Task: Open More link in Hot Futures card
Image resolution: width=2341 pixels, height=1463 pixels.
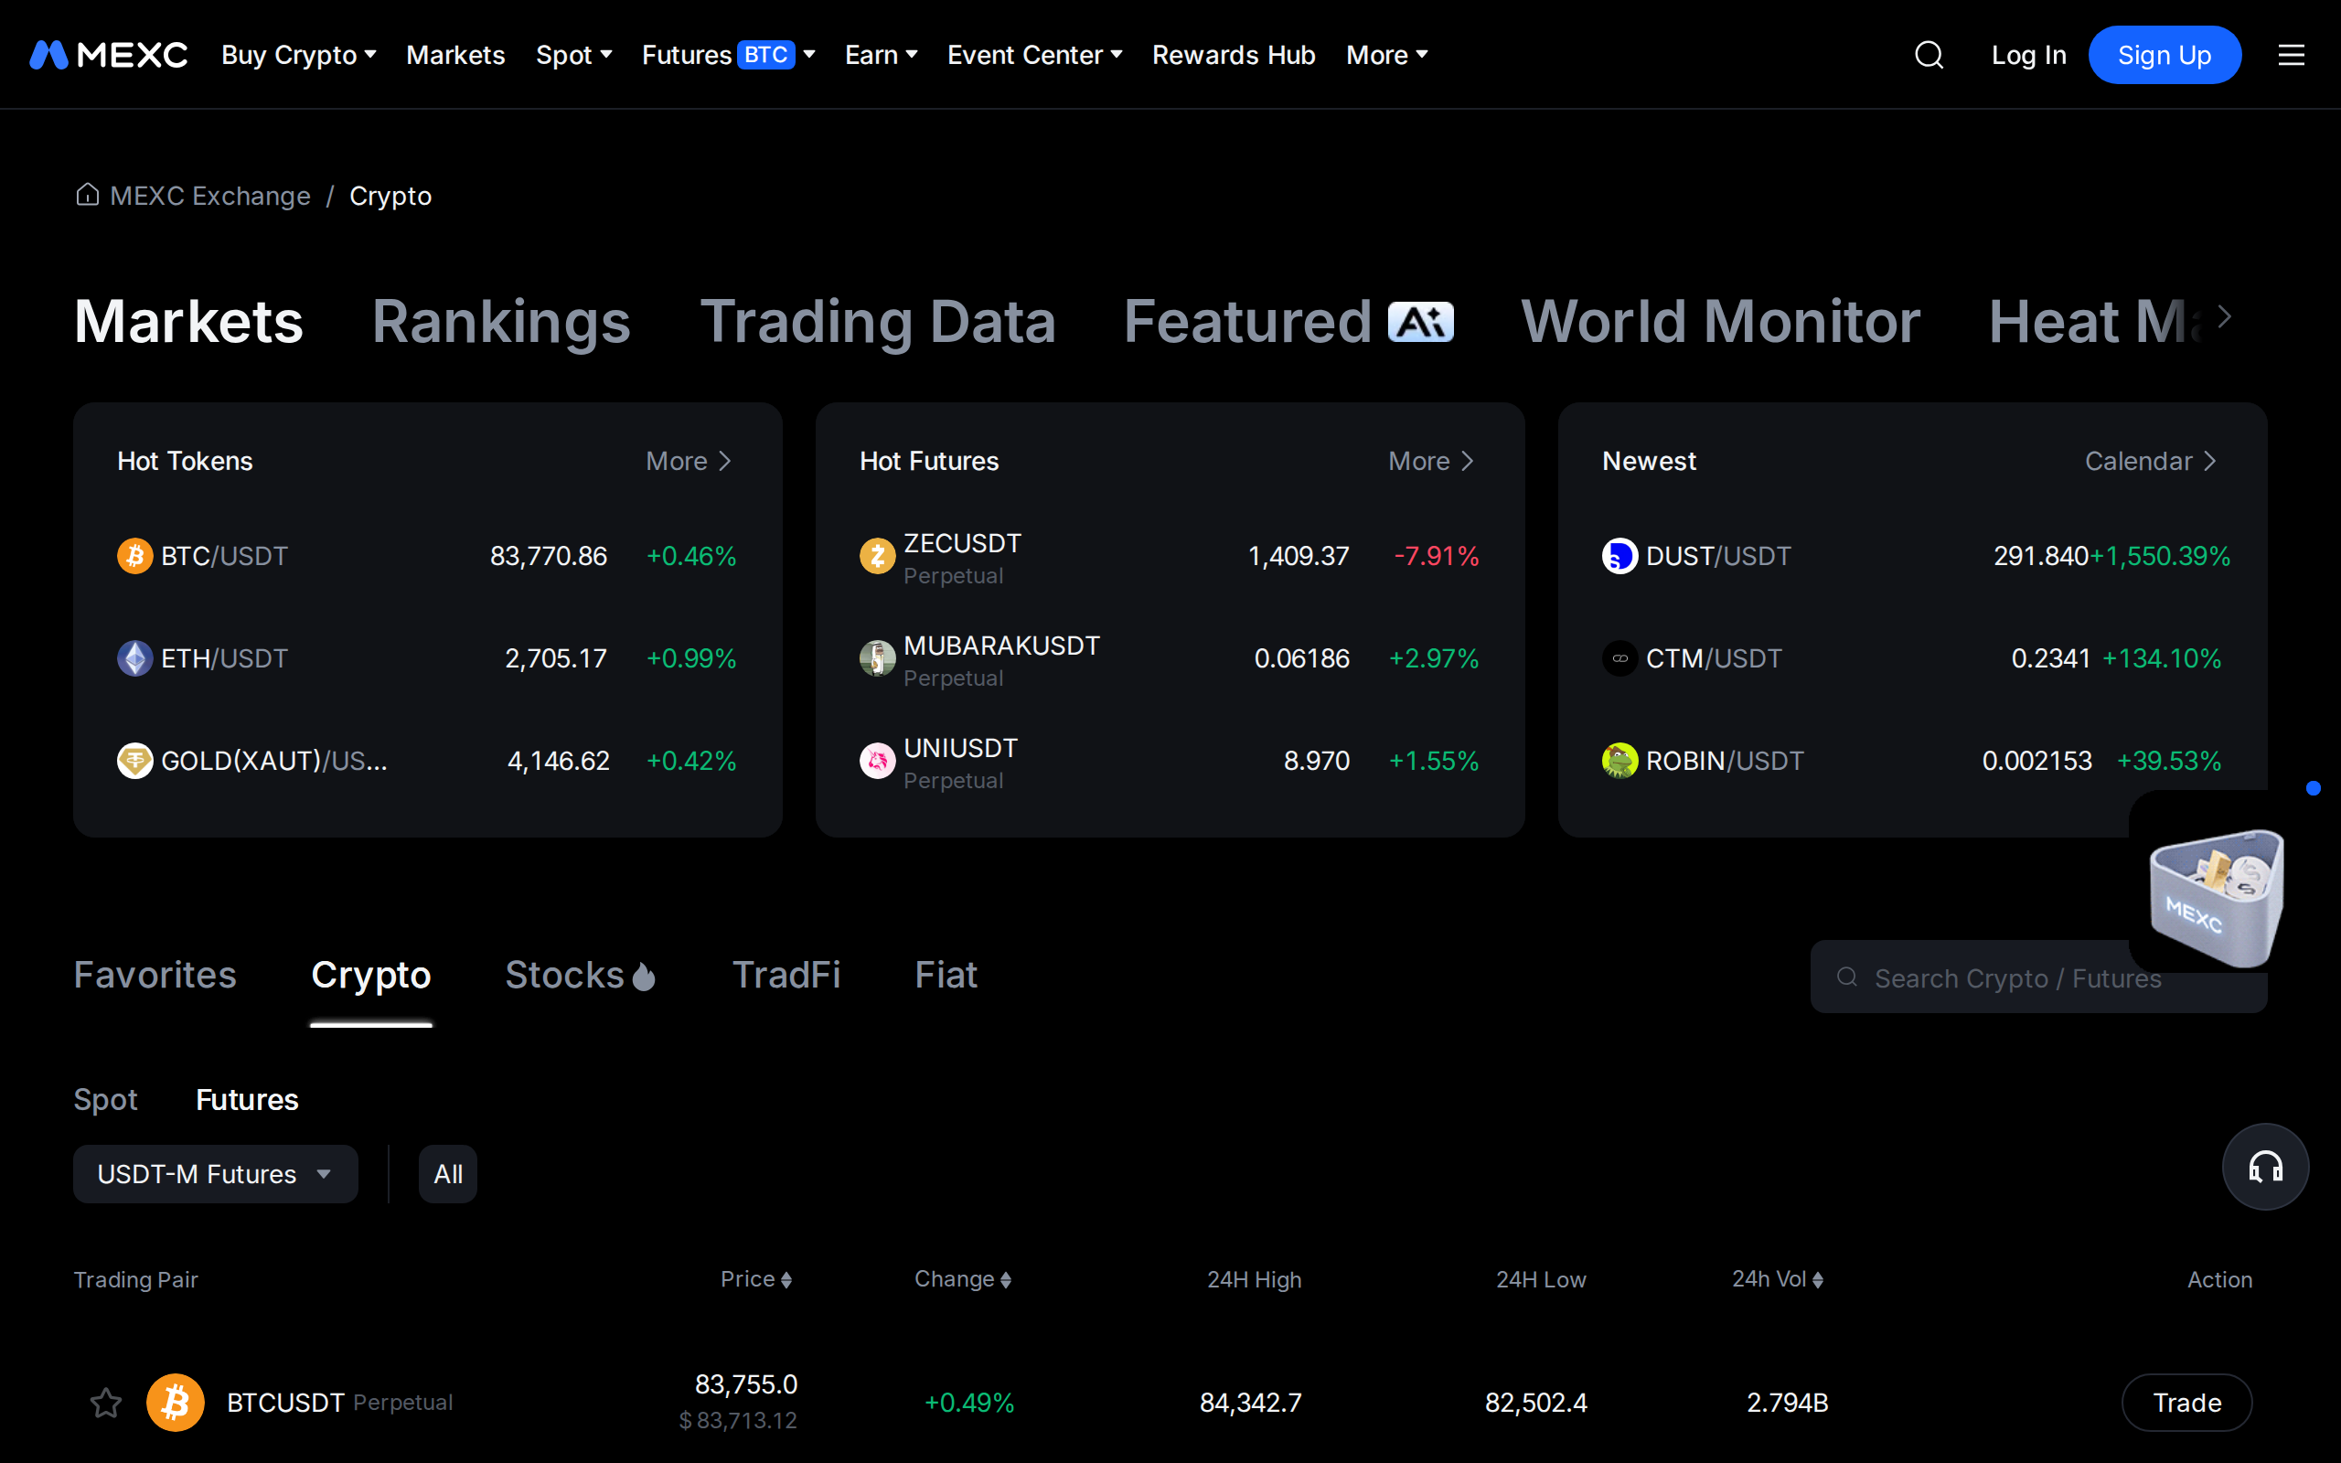Action: [1432, 461]
